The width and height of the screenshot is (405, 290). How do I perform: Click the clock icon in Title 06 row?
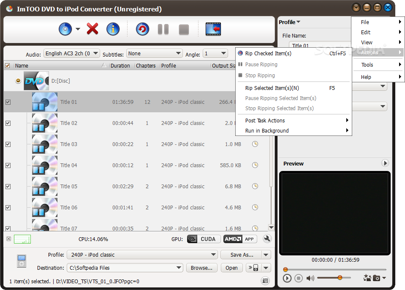[x=255, y=207]
